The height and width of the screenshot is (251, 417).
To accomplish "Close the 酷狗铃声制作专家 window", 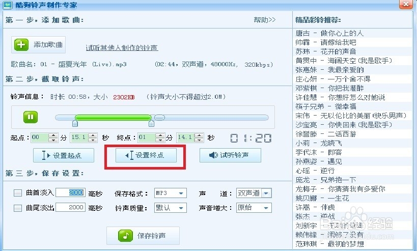I will (406, 5).
